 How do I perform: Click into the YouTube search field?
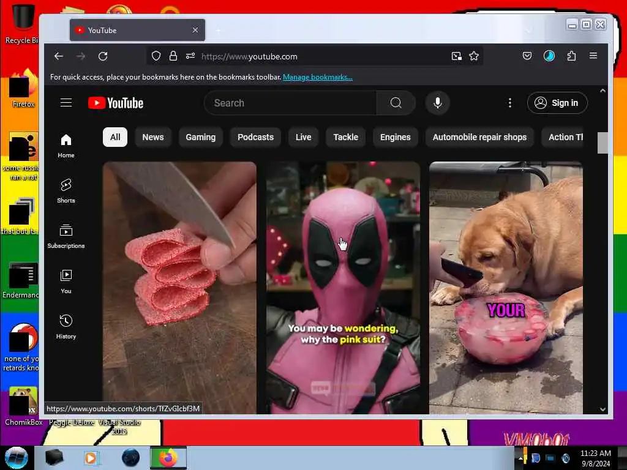click(x=290, y=103)
